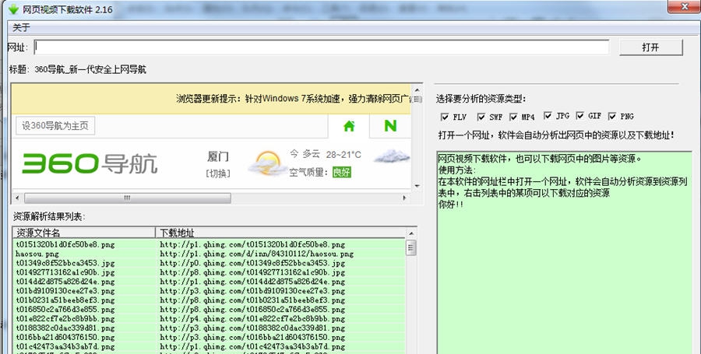The height and width of the screenshot is (354, 701).
Task: Click the green download app icon in title bar
Action: (x=14, y=9)
